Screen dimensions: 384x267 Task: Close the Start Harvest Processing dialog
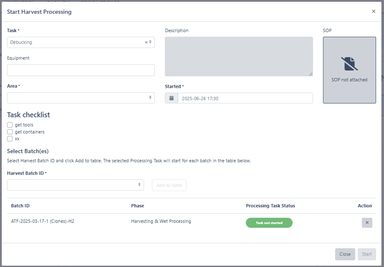click(374, 11)
